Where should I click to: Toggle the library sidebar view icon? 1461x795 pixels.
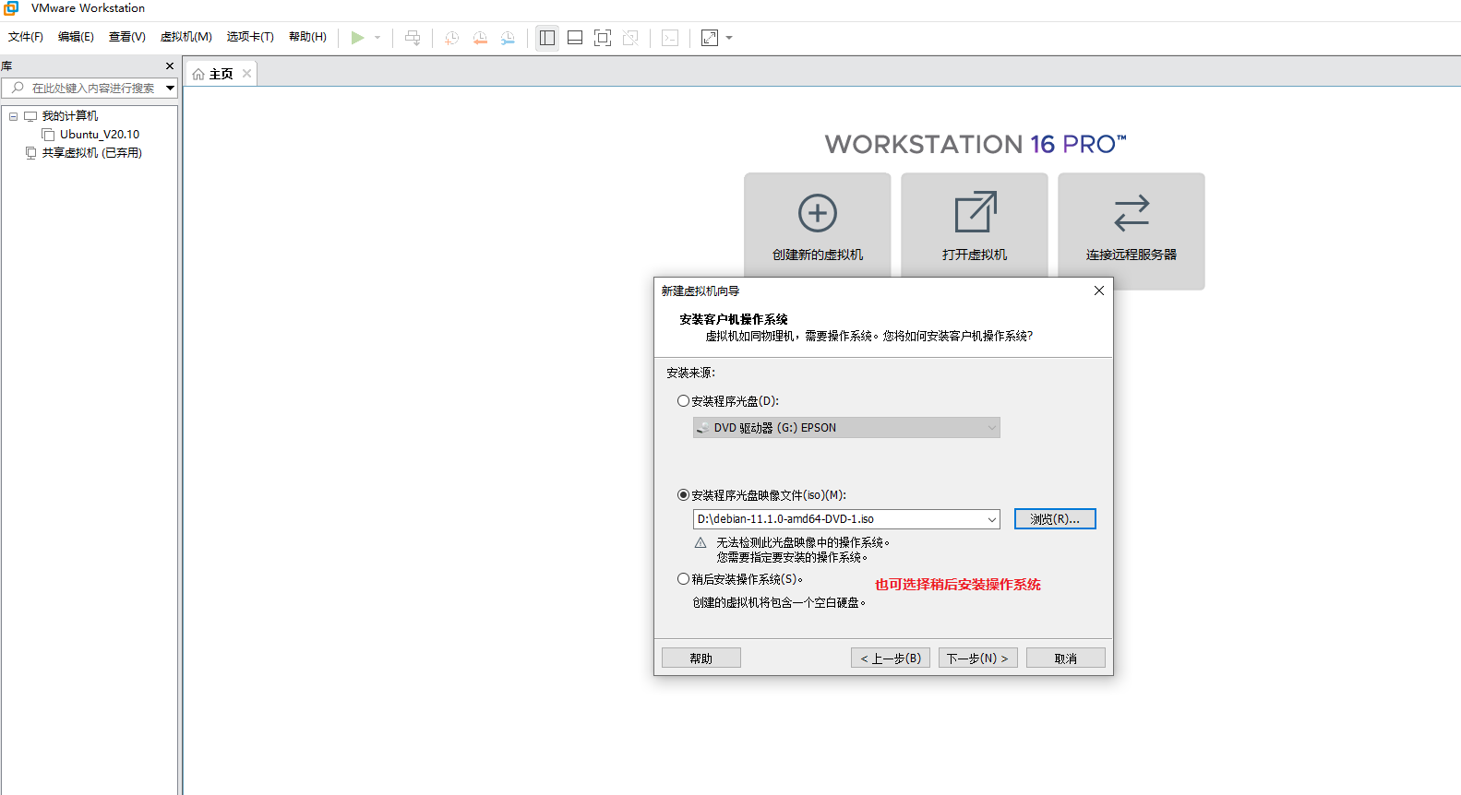pos(547,38)
